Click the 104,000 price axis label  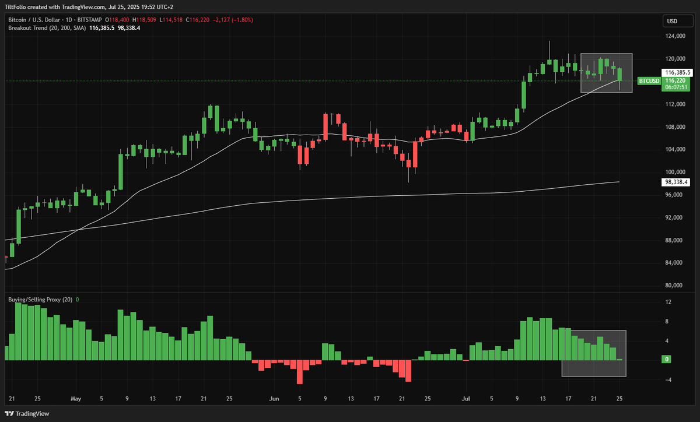pyautogui.click(x=675, y=150)
